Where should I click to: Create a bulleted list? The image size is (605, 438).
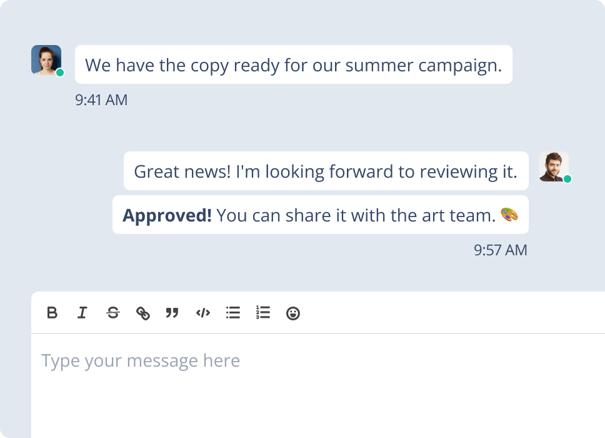coord(233,313)
